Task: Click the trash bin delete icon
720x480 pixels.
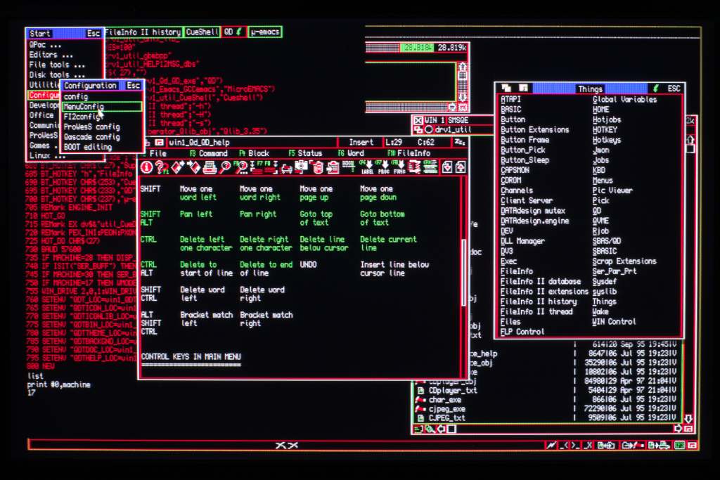Action: pos(317,167)
